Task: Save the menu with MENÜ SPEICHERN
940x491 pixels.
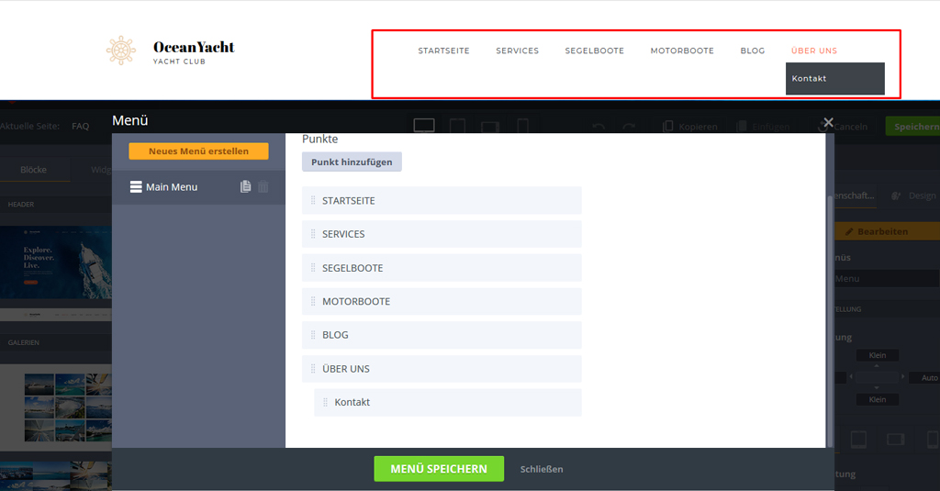Action: (x=438, y=469)
